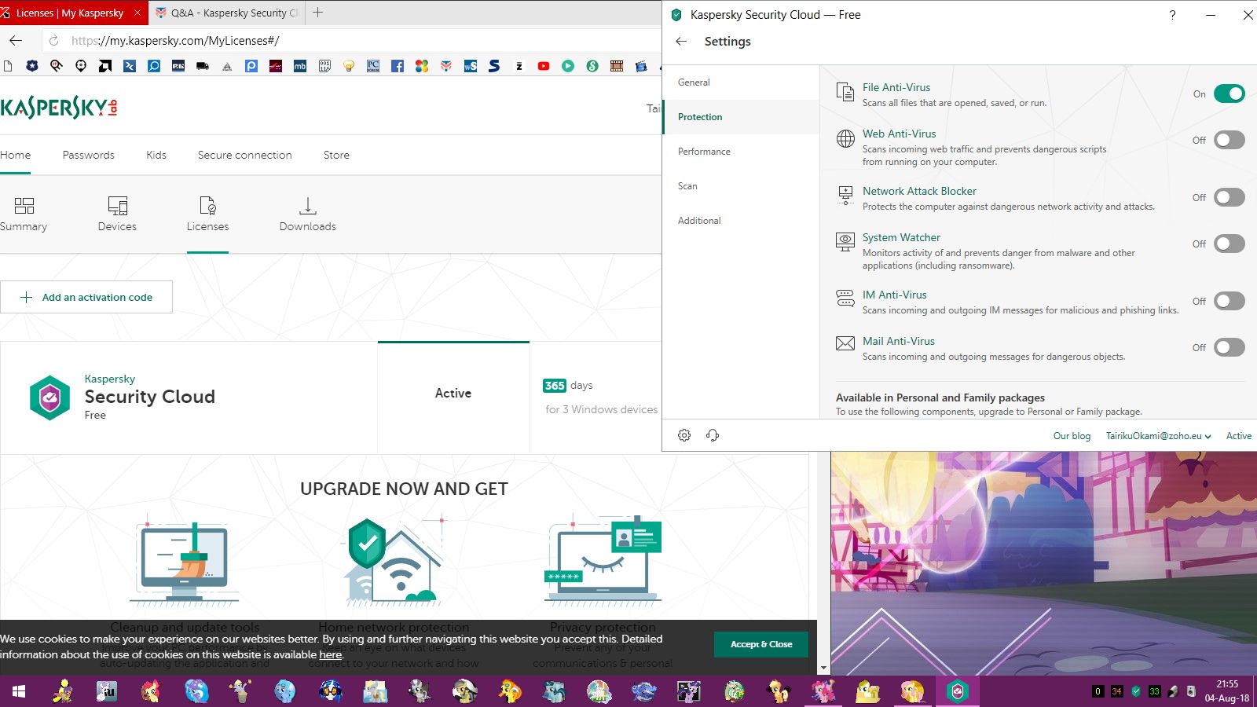This screenshot has height=707, width=1257.
Task: Open the green play-button bookmark
Action: (x=568, y=67)
